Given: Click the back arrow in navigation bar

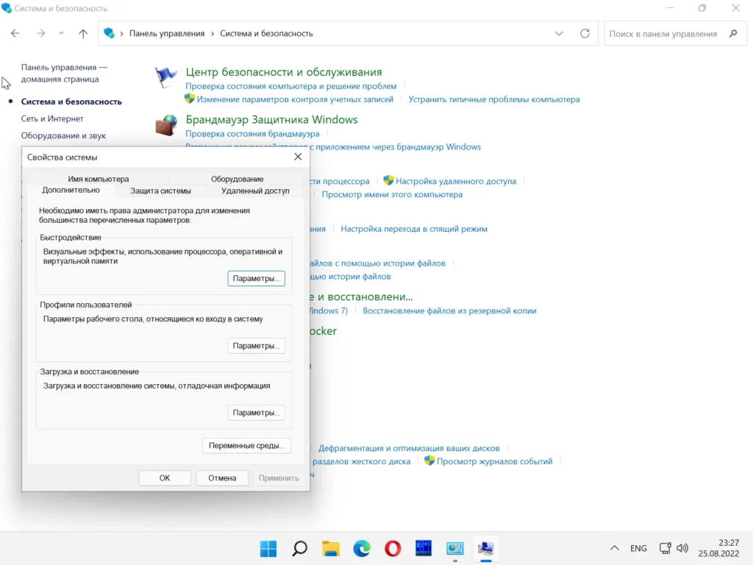Looking at the screenshot, I should pyautogui.click(x=15, y=33).
